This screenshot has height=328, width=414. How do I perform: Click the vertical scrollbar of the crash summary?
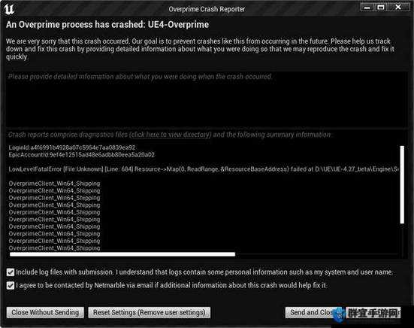click(x=402, y=184)
